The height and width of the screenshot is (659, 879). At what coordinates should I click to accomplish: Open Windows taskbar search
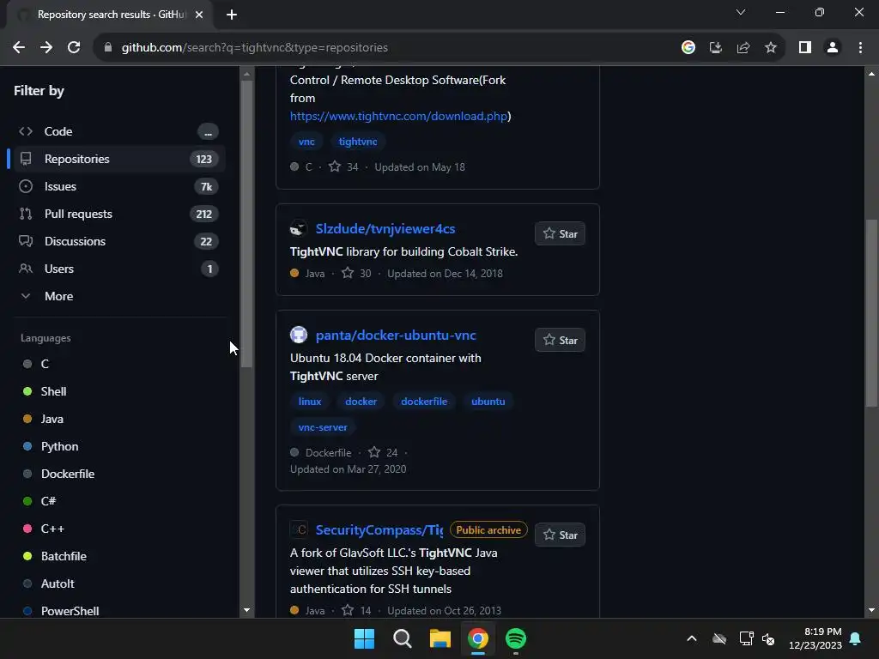tap(403, 638)
